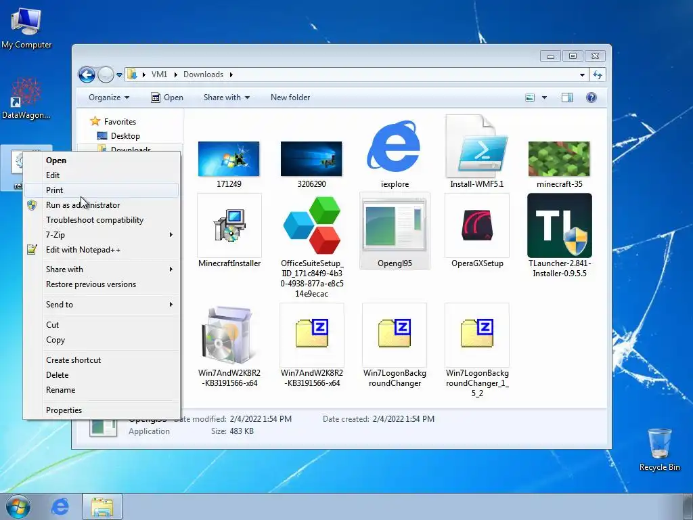The height and width of the screenshot is (520, 693).
Task: Select Create shortcut in context menu
Action: 102,360
